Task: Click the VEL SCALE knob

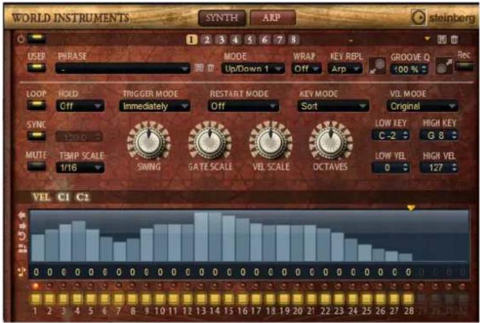Action: [x=271, y=141]
